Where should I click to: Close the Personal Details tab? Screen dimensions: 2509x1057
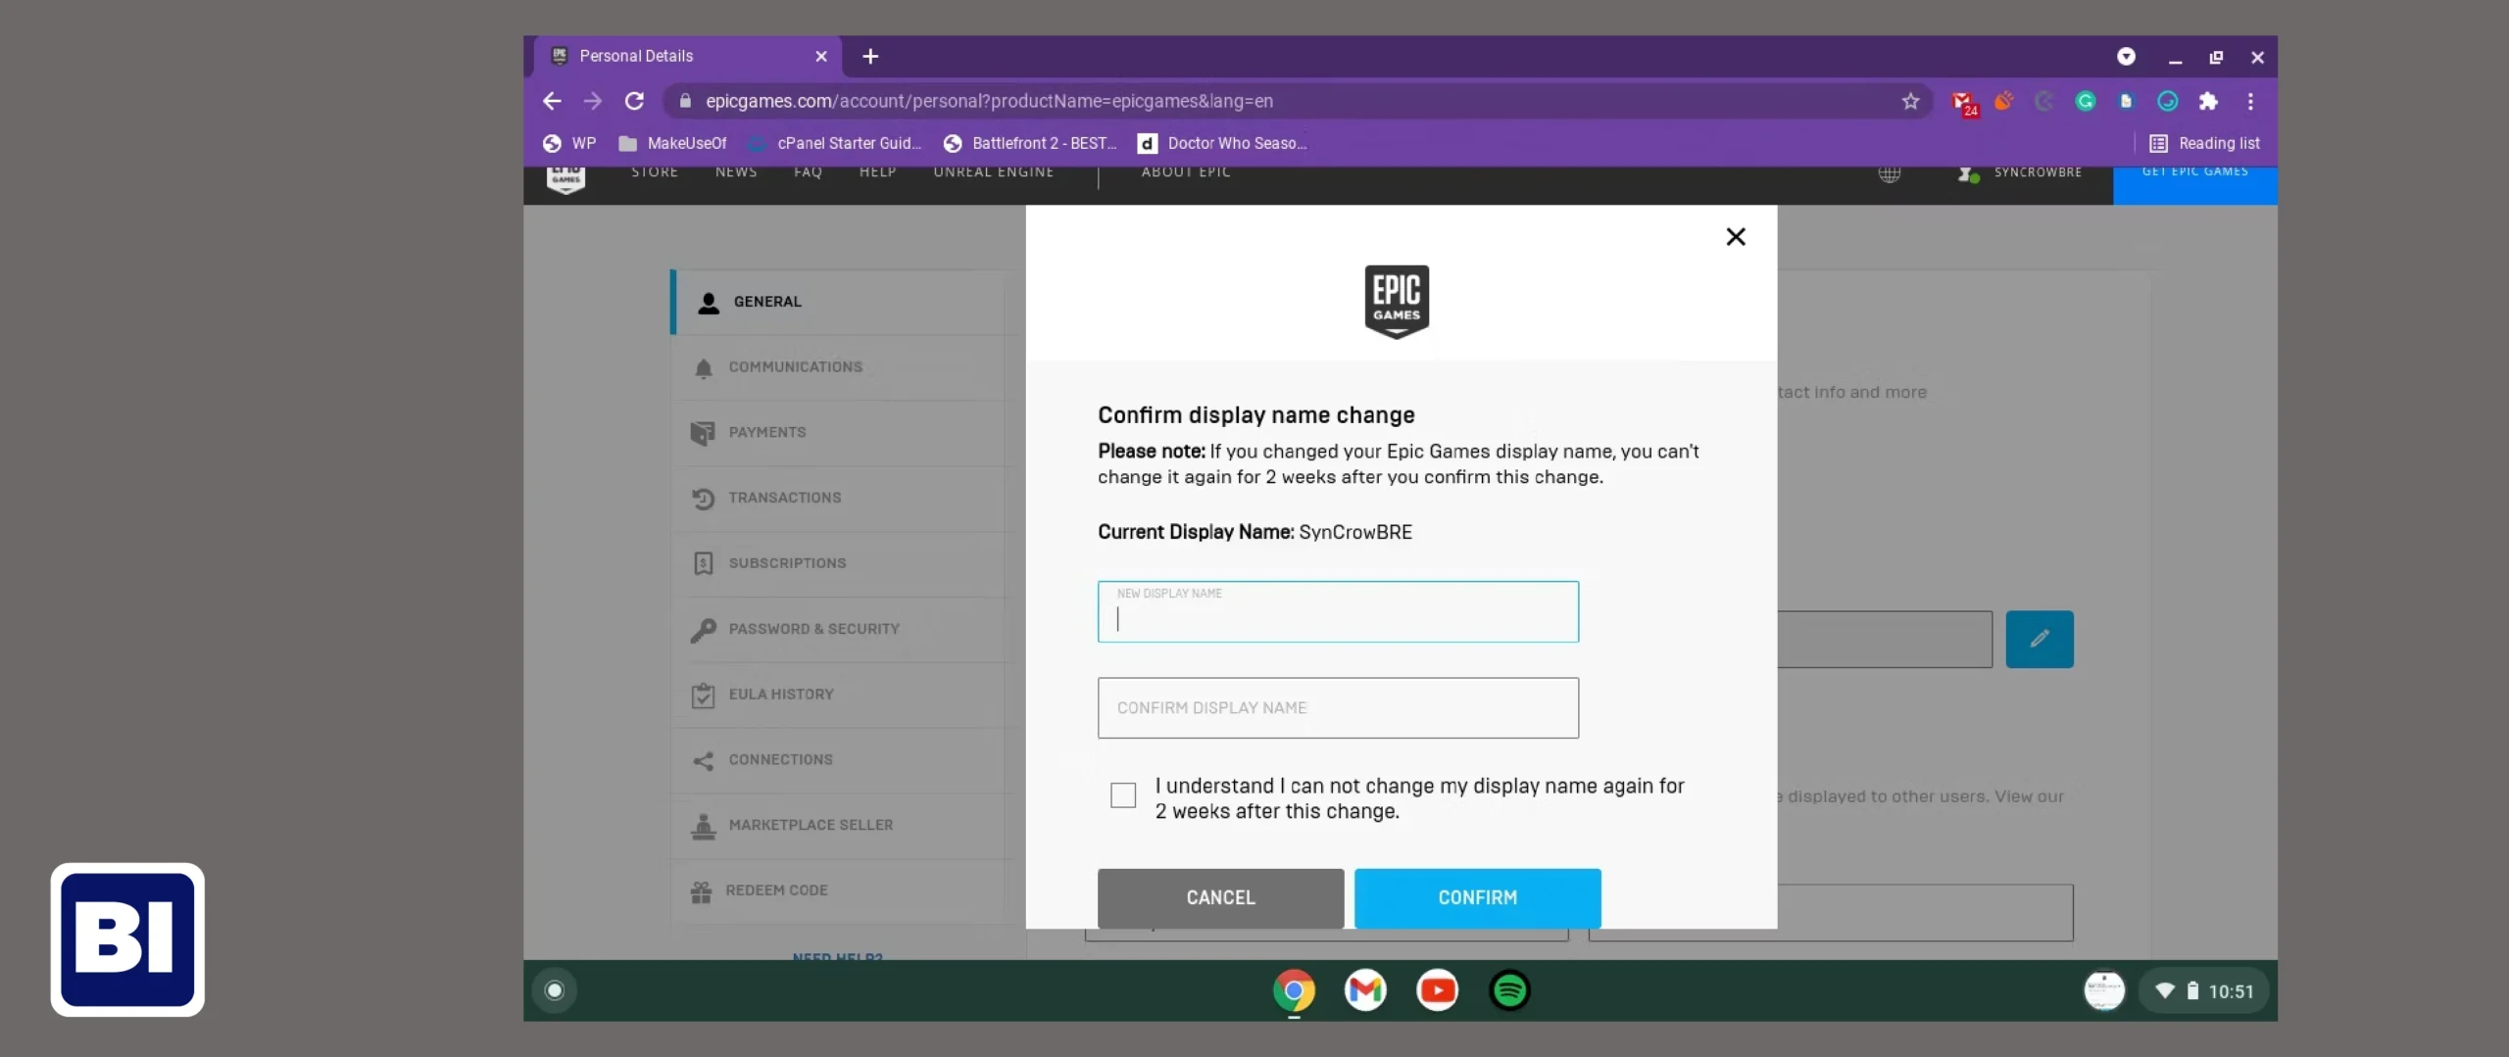point(821,57)
